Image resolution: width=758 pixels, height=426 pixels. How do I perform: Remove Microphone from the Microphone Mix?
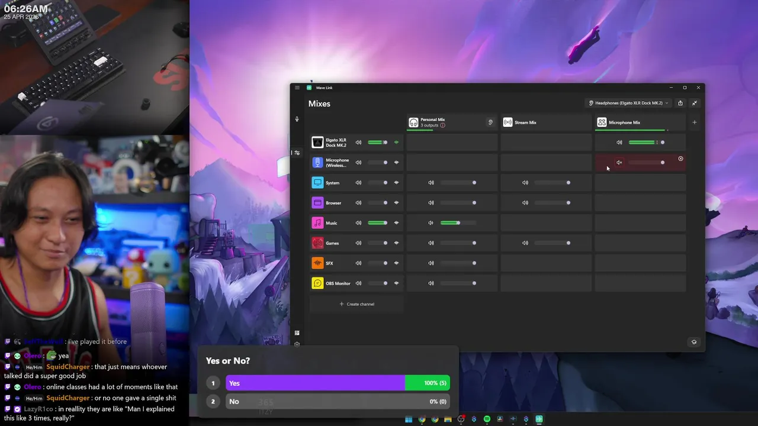pyautogui.click(x=680, y=159)
